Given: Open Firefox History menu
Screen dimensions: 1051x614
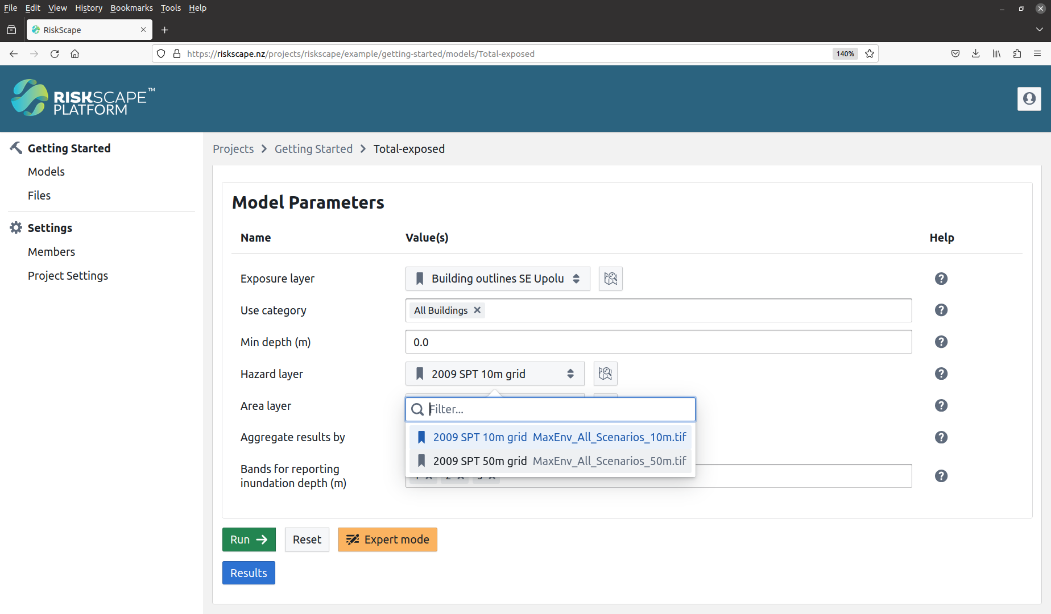Looking at the screenshot, I should point(89,8).
